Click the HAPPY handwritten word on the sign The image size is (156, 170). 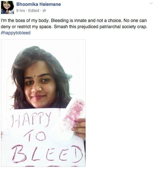[x=31, y=119]
